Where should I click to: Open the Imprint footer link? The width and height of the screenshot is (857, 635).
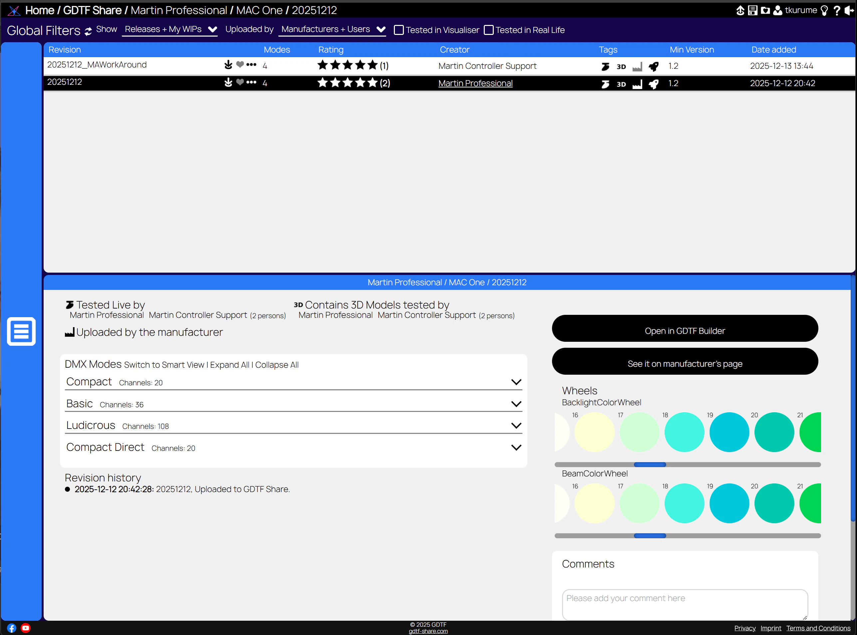pos(771,628)
